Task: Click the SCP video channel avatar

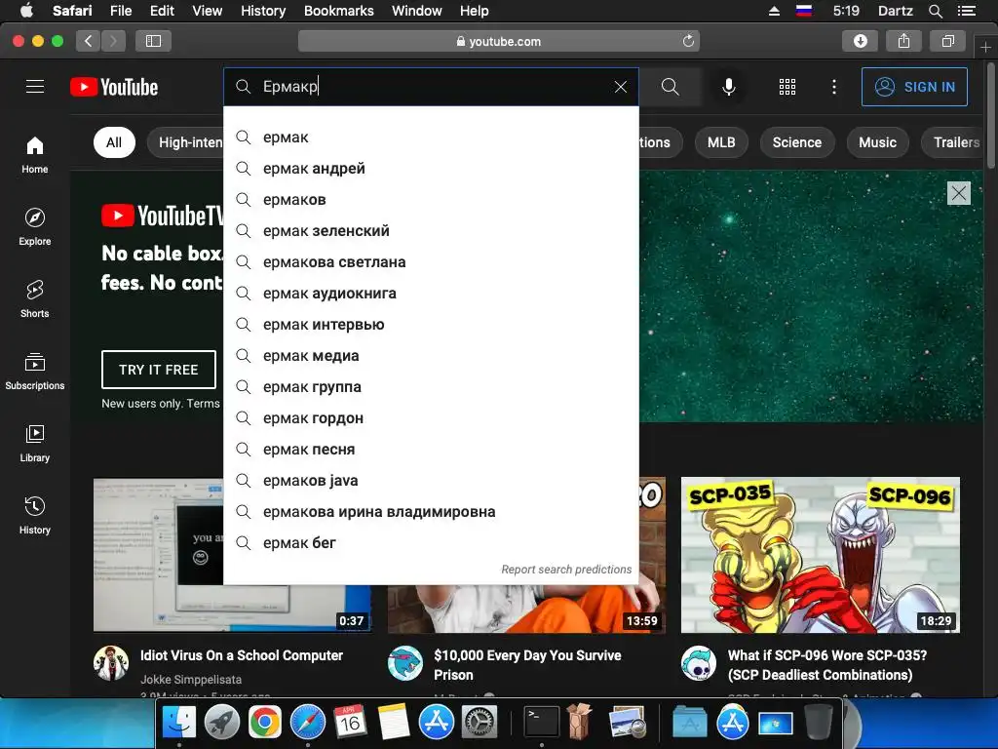Action: click(x=699, y=663)
